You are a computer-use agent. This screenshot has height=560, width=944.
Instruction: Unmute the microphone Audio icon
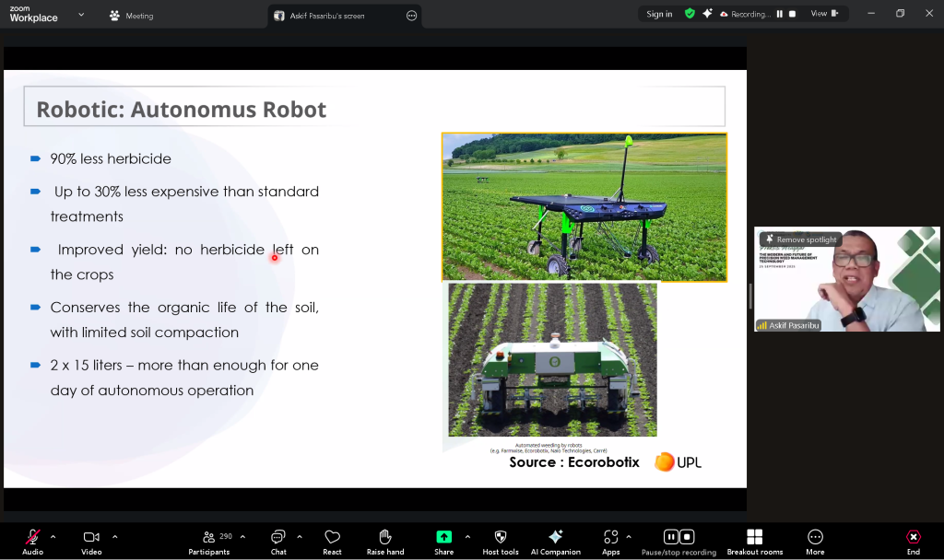[32, 537]
